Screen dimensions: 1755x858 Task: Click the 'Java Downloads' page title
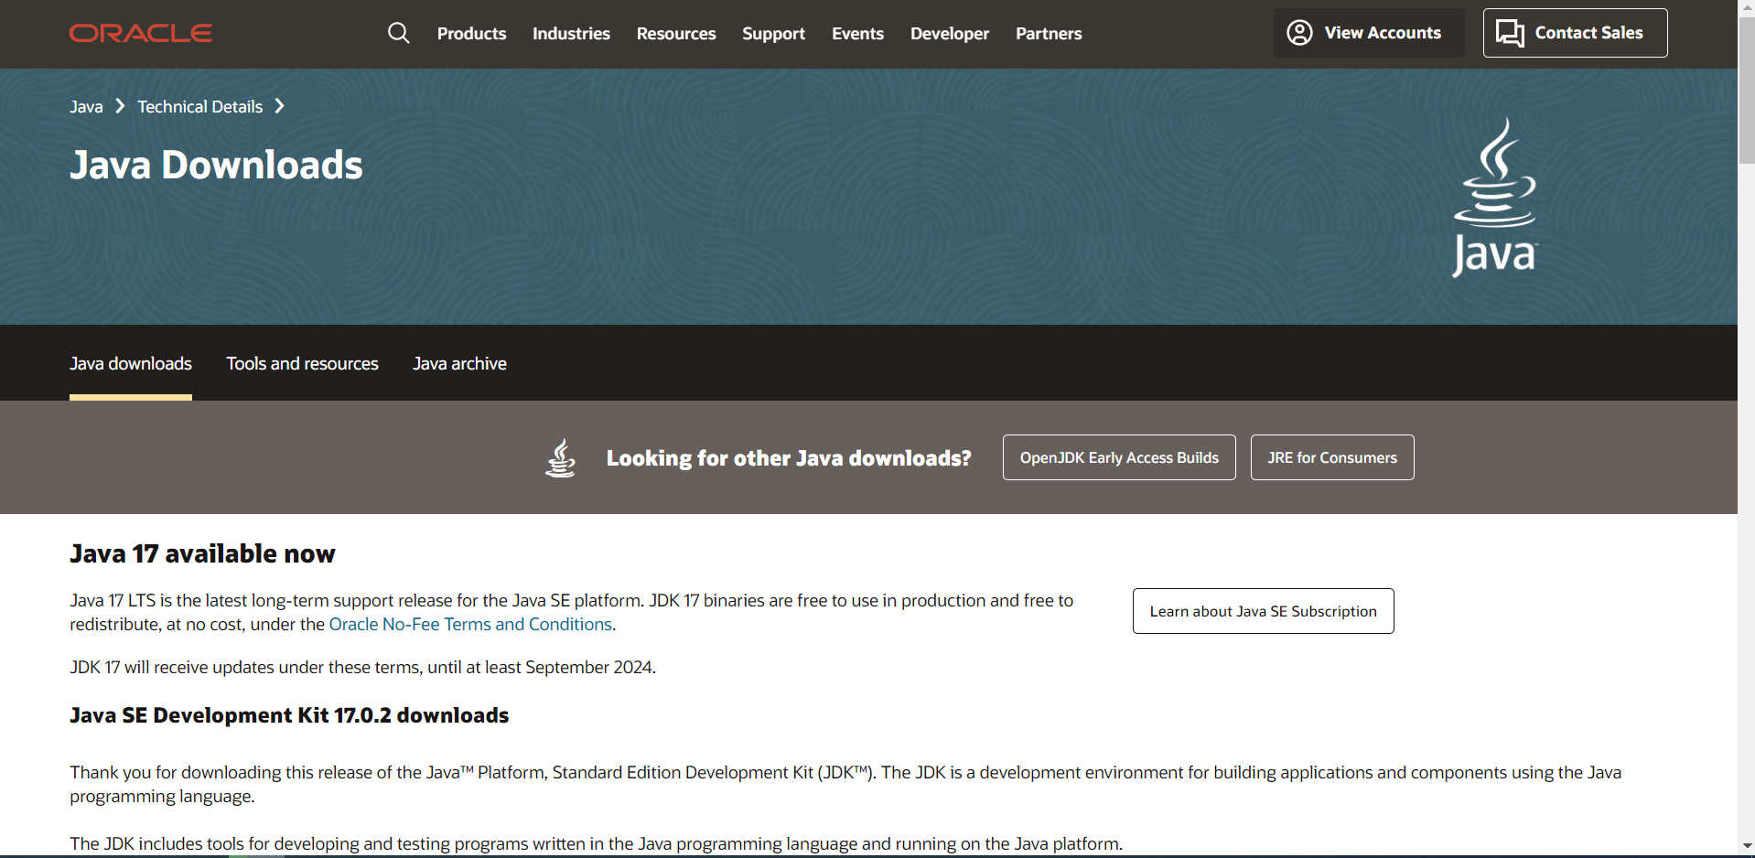216,165
